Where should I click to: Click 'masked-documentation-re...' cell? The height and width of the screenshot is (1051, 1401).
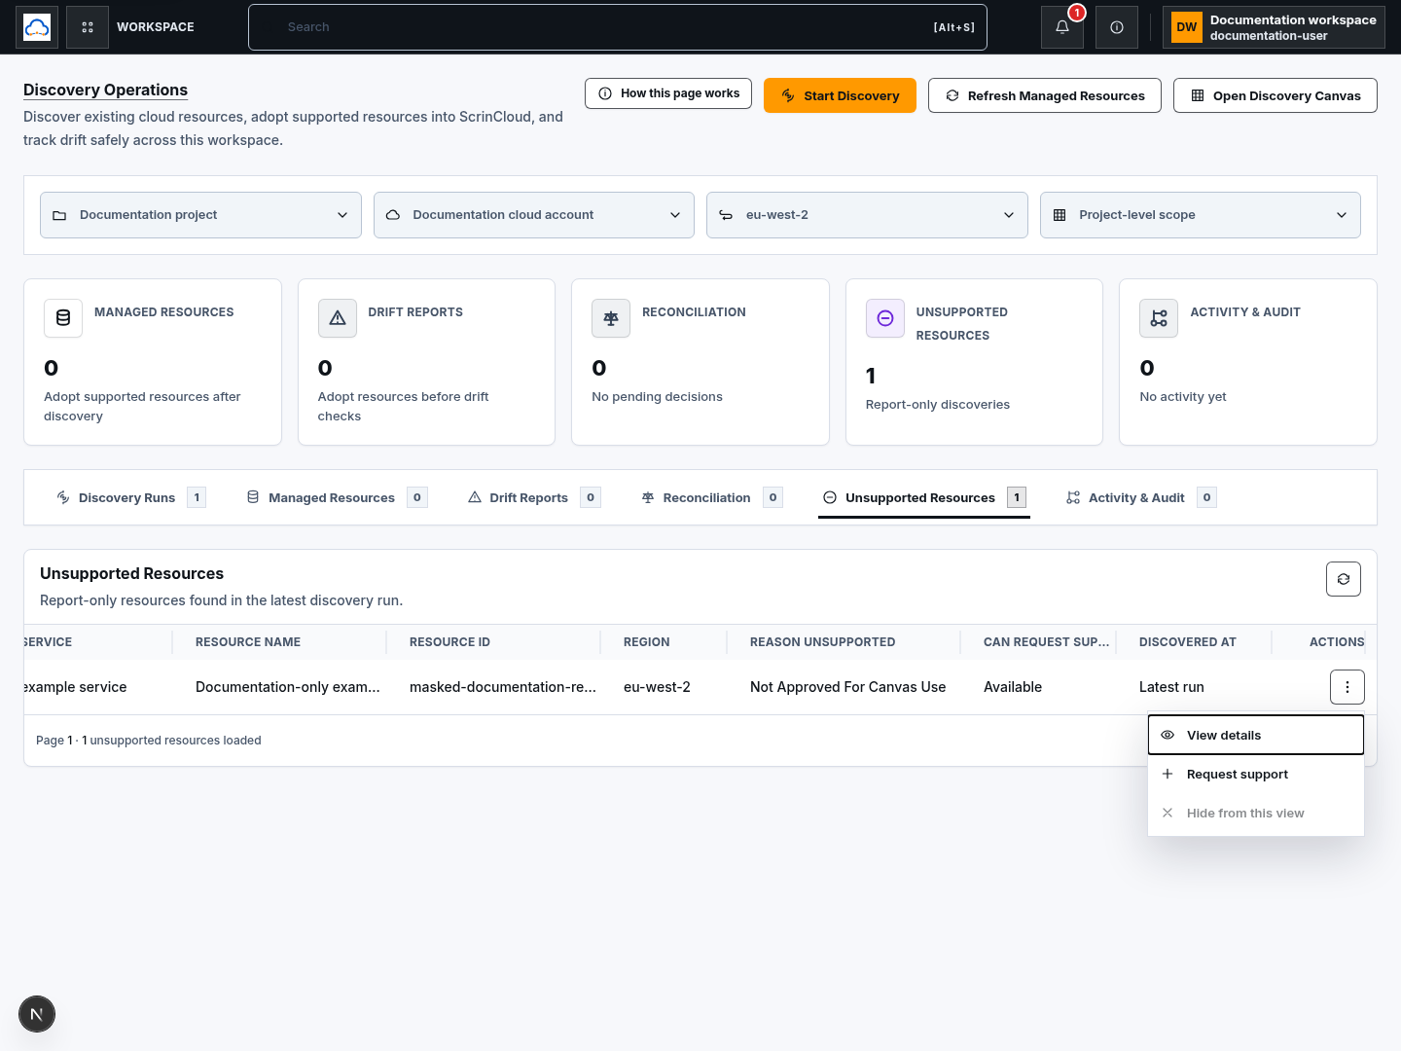click(x=503, y=687)
